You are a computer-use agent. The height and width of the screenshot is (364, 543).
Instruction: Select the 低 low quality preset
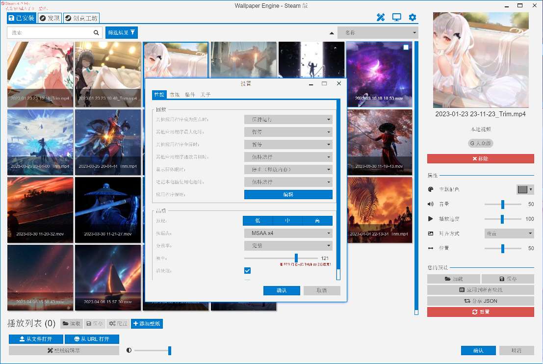click(258, 221)
